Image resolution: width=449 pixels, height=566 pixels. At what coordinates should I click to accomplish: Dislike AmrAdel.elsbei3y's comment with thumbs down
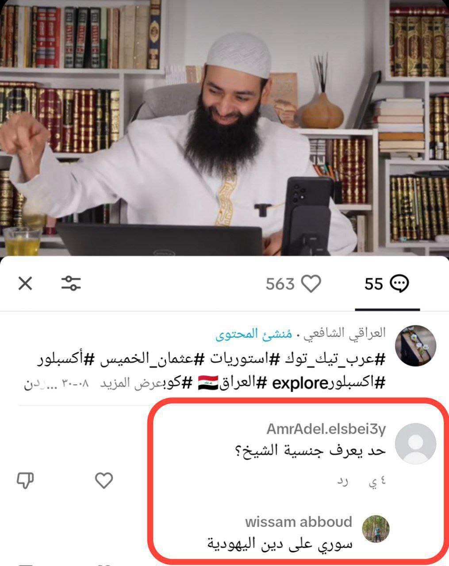pos(25,481)
